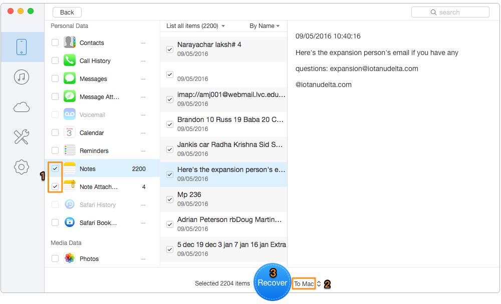Click the Notes count 2200
Screen dimensions: 501x304
coord(139,168)
